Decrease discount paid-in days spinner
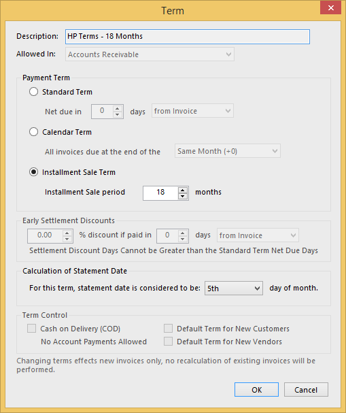 pyautogui.click(x=183, y=239)
